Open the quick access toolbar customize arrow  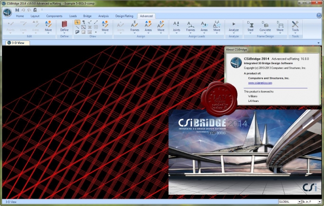click(42, 10)
